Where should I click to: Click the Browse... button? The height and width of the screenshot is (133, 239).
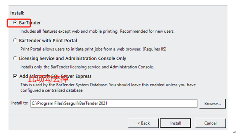[212, 104]
